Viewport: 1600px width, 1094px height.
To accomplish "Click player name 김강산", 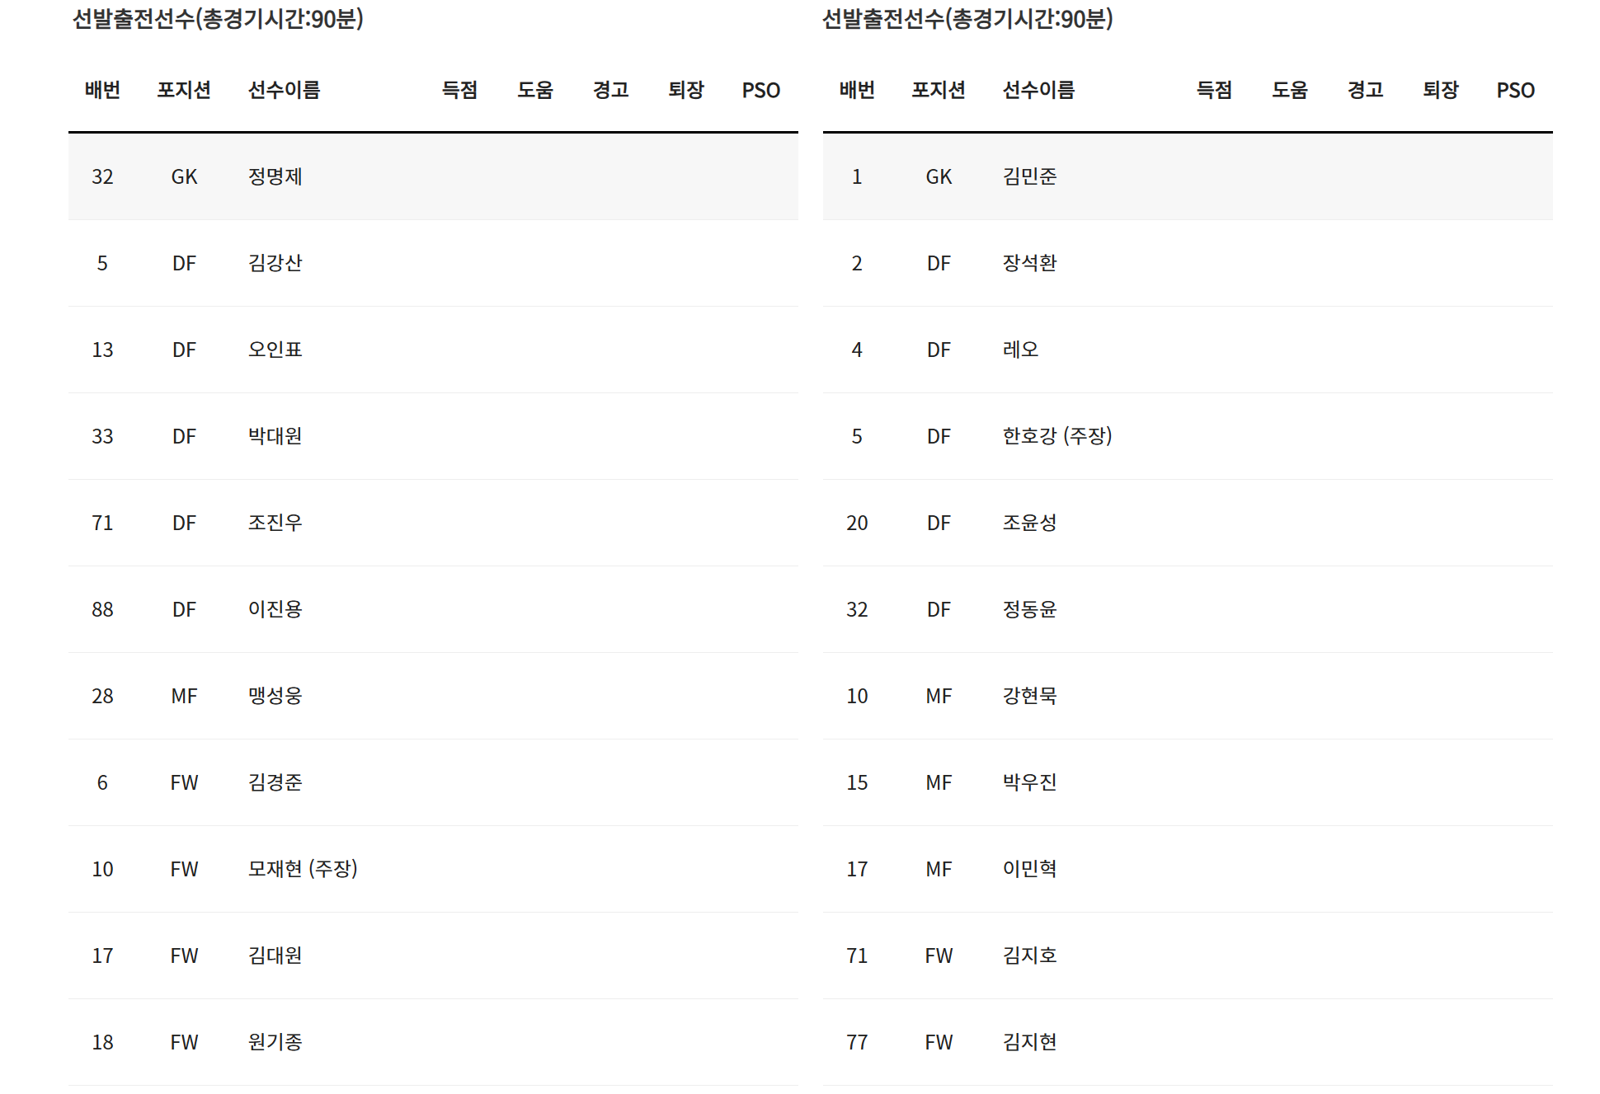I will tap(275, 263).
